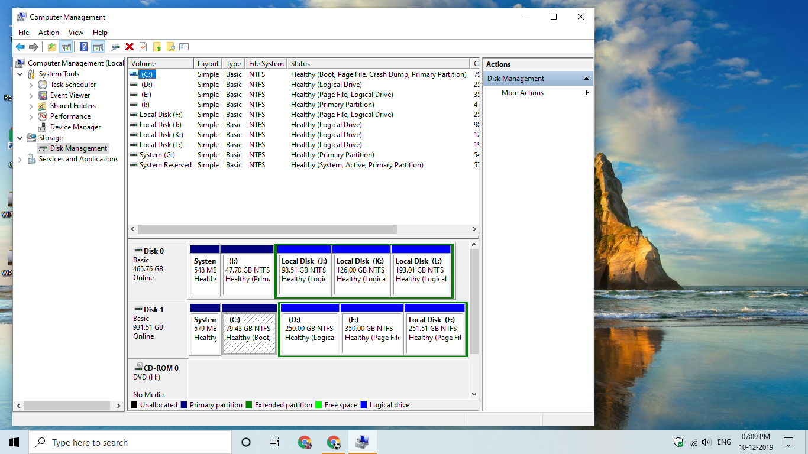
Task: Select Device Manager in the tree
Action: point(75,127)
